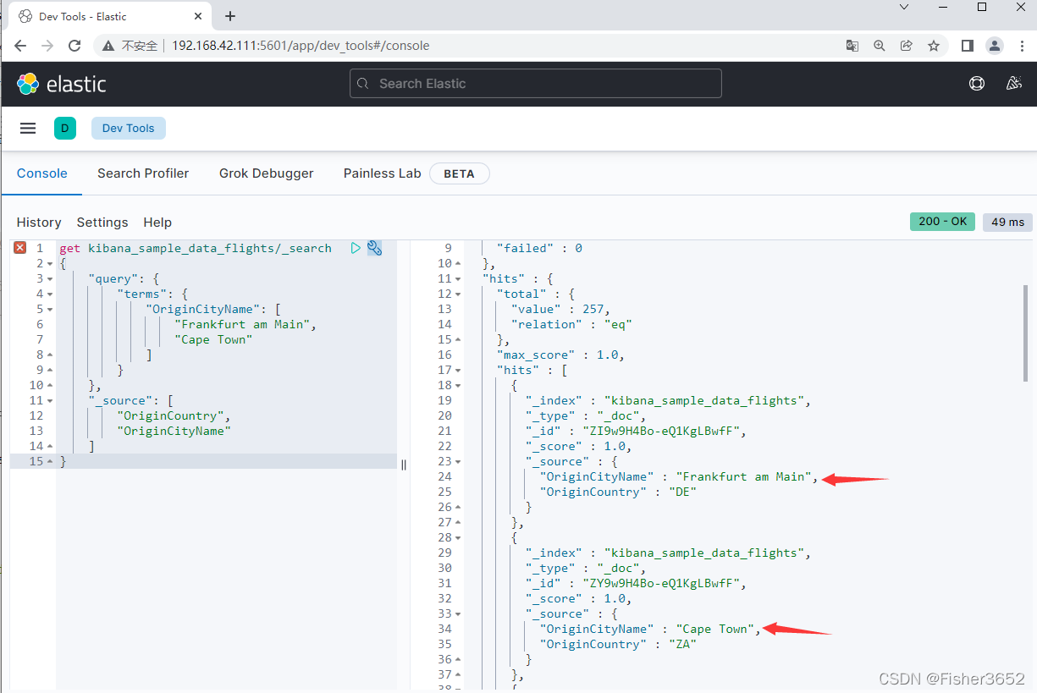Image resolution: width=1037 pixels, height=693 pixels.
Task: Open the wrench request options icon
Action: (x=374, y=248)
